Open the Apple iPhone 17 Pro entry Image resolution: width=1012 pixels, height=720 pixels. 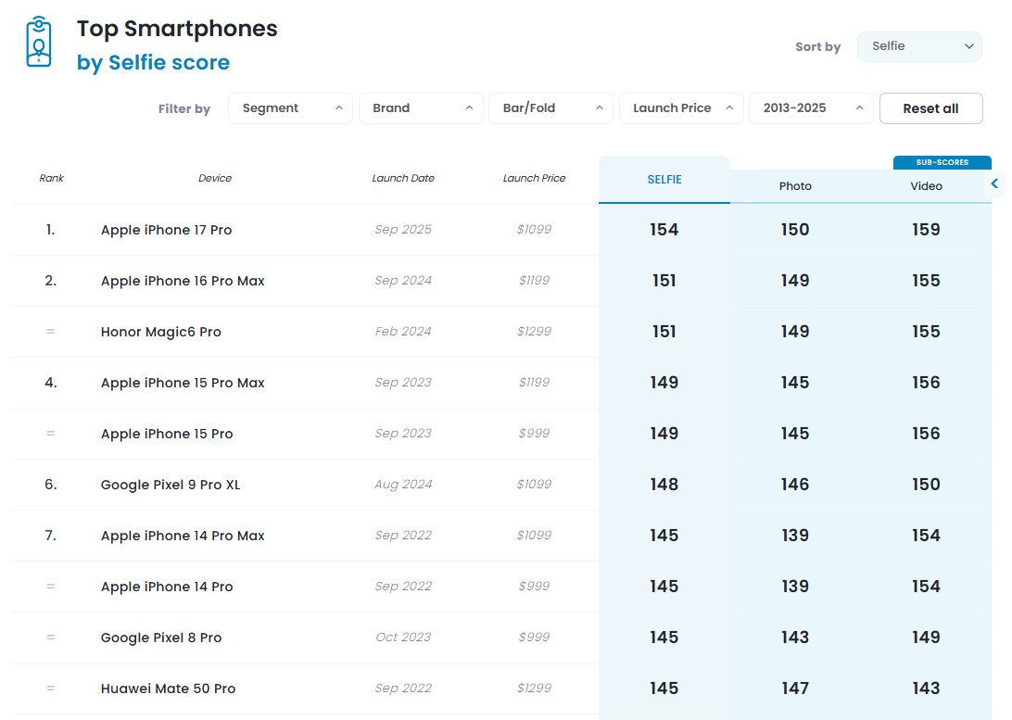[x=166, y=230]
